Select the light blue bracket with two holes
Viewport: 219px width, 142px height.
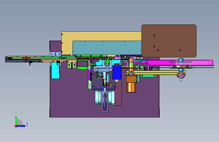56,54
